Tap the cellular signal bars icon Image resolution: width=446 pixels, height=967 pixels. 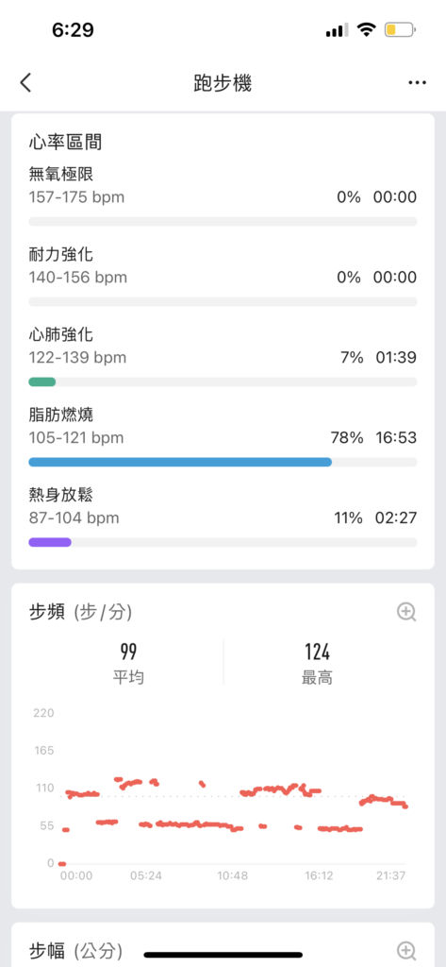pyautogui.click(x=337, y=29)
